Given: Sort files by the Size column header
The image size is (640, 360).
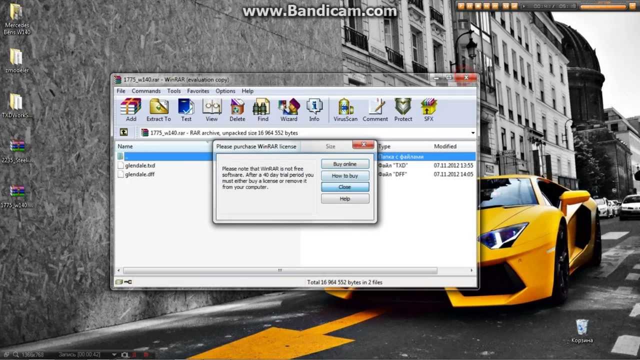Looking at the screenshot, I should click(330, 146).
